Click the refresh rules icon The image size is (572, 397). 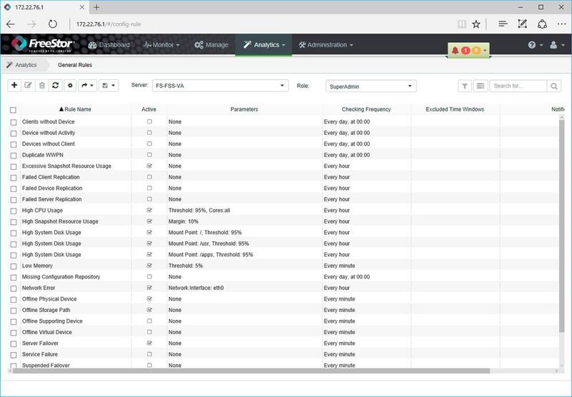(x=56, y=86)
